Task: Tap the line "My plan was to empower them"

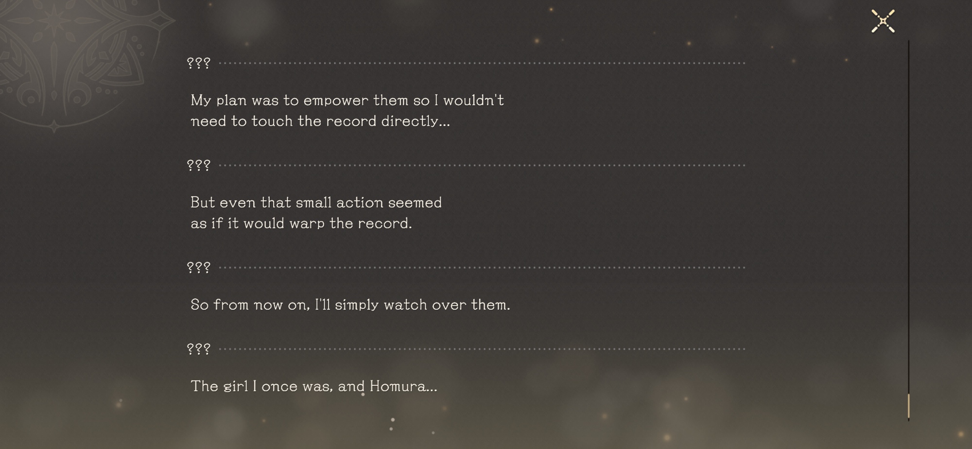Action: tap(347, 101)
